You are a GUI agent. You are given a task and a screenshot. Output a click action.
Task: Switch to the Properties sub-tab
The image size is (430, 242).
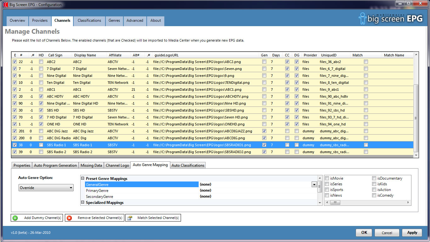coord(22,165)
